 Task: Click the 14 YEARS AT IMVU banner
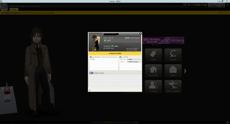coord(115,53)
